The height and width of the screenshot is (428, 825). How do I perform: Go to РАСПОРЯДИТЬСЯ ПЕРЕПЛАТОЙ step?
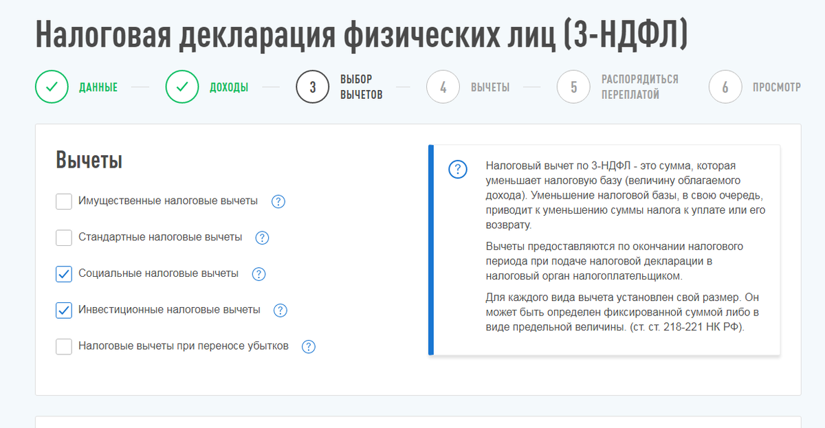640,87
